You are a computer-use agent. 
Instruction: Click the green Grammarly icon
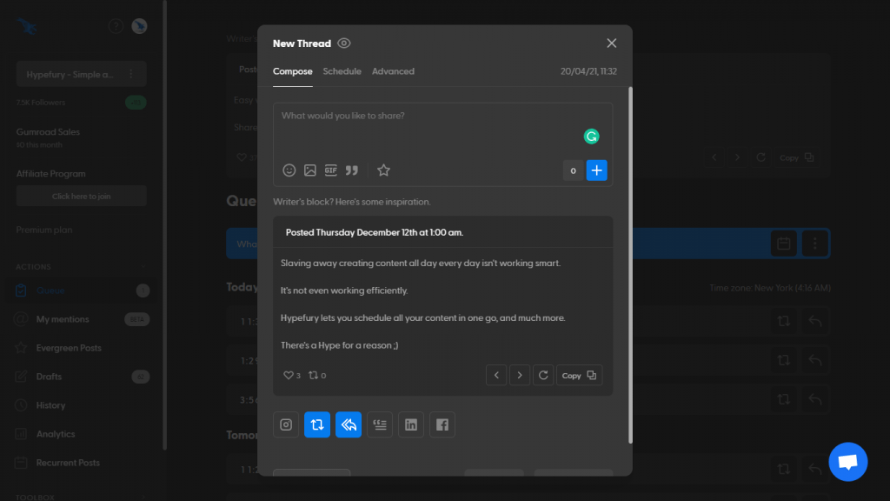[x=591, y=137]
